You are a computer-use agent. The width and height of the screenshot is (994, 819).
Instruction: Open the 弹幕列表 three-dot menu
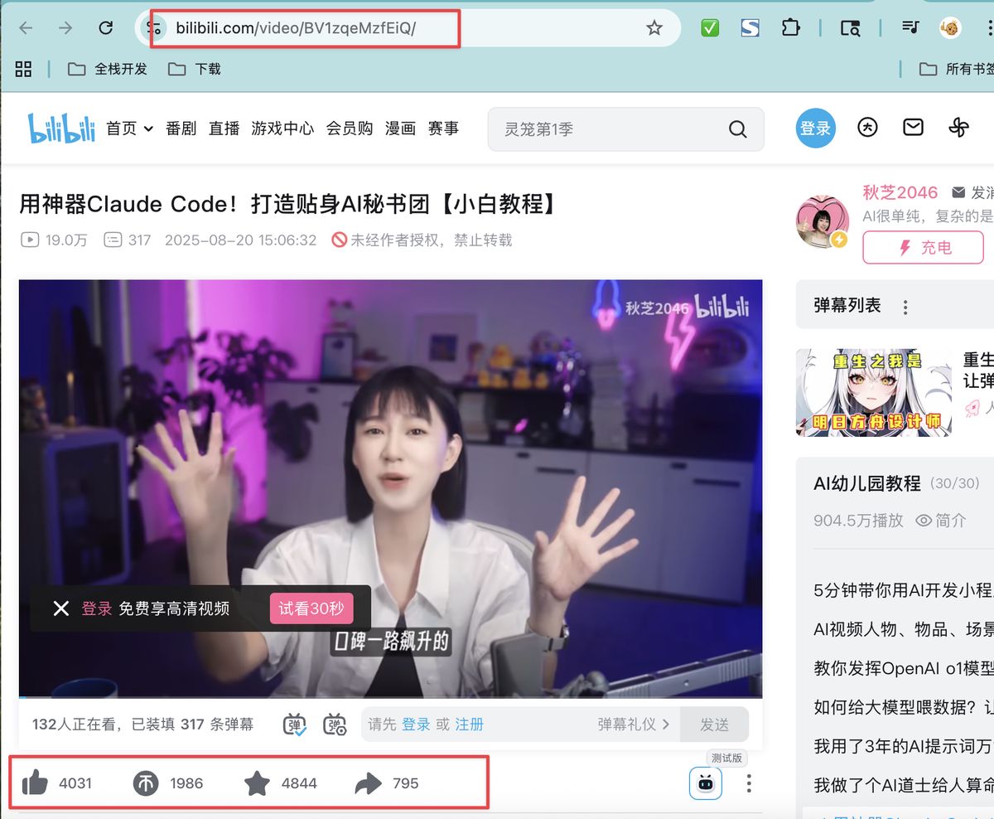905,306
